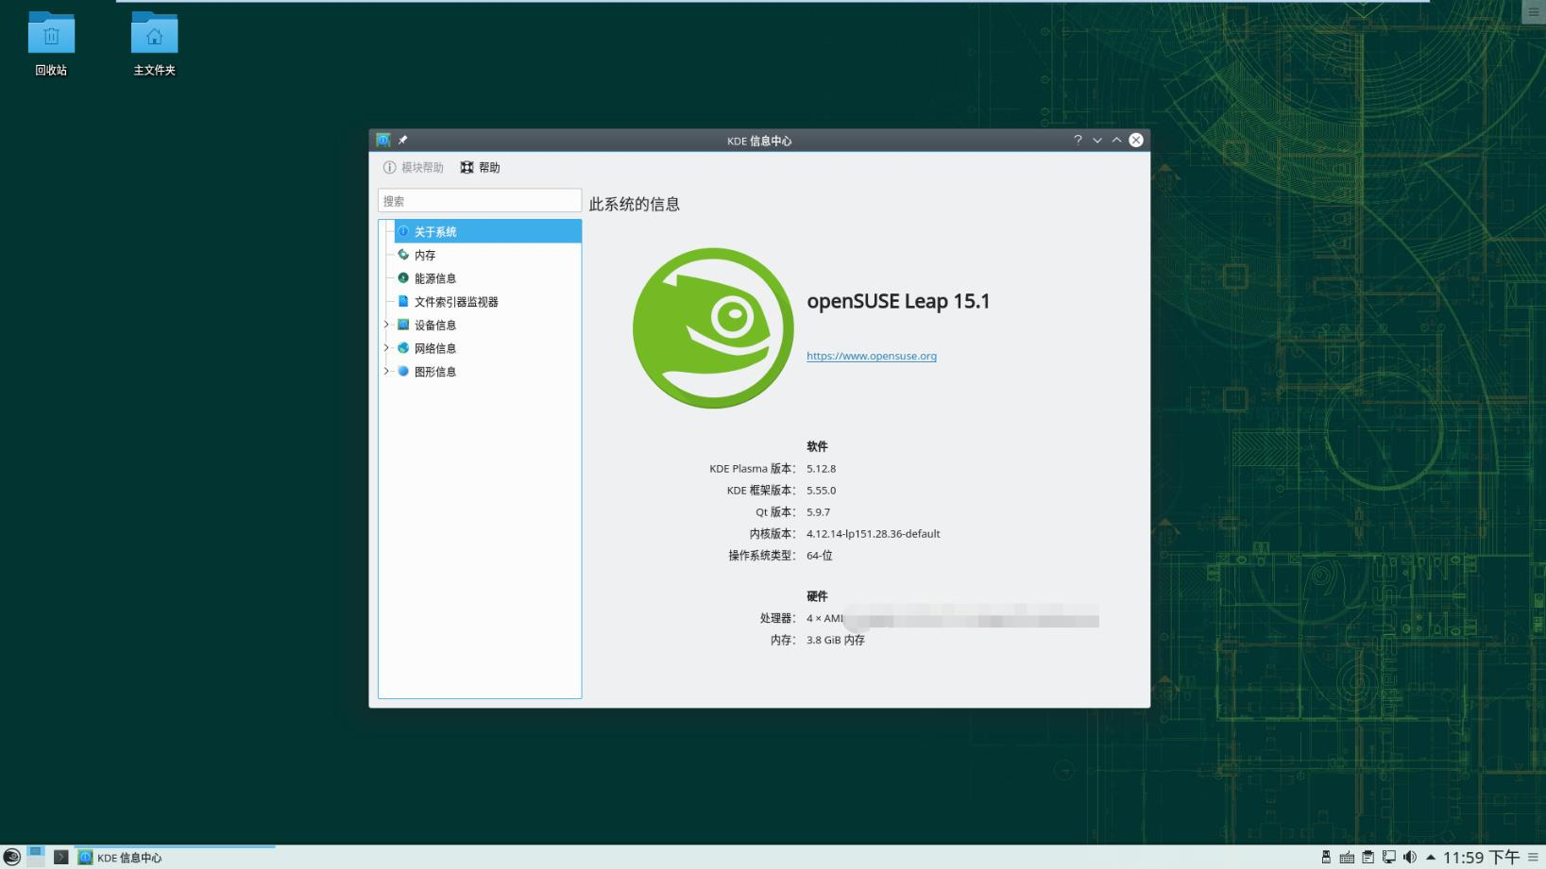Expand the 设备信息 tree entry
The width and height of the screenshot is (1546, 869).
point(386,325)
